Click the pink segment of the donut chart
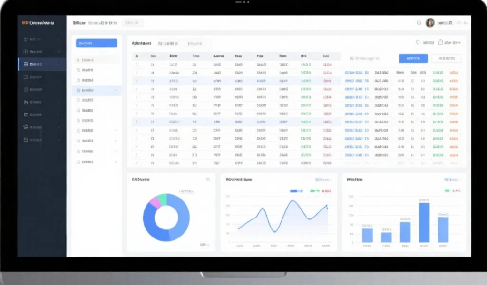Image resolution: width=487 pixels, height=285 pixels. (155, 203)
